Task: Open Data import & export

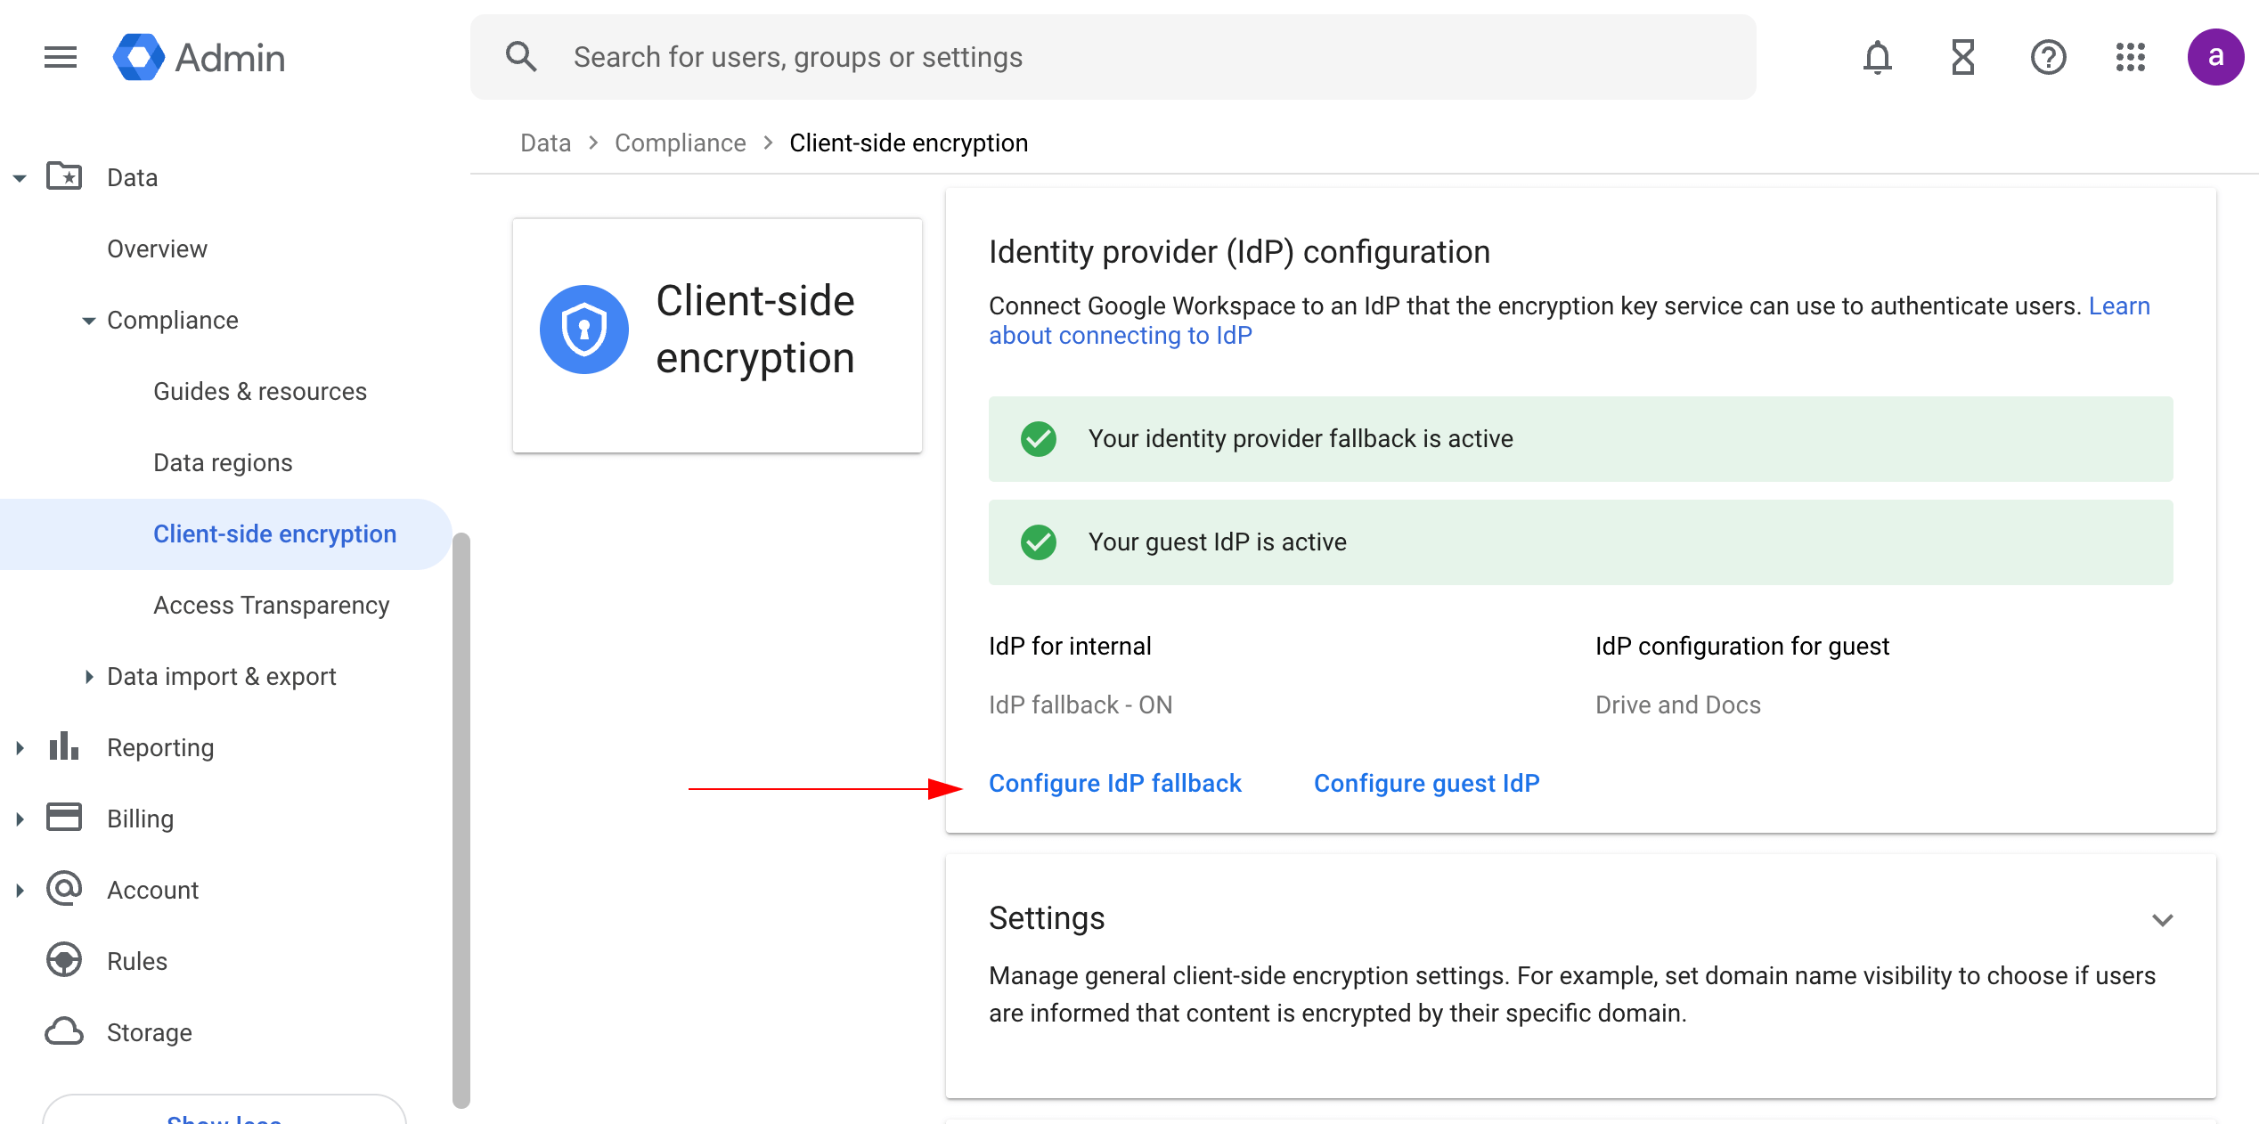Action: (222, 677)
